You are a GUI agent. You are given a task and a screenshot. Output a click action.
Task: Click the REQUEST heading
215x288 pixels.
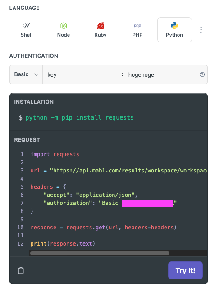coord(27,140)
